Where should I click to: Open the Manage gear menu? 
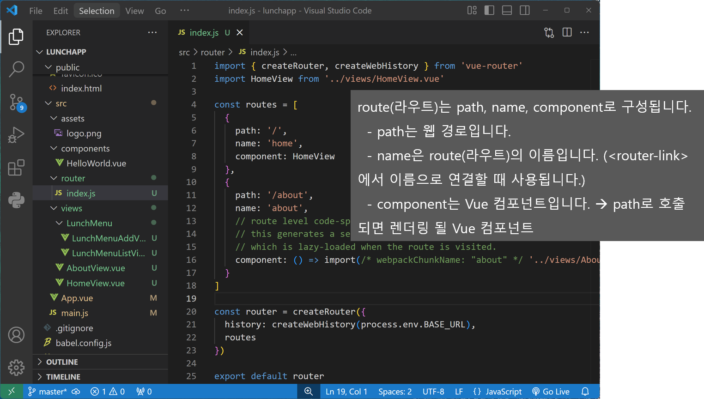tap(16, 368)
